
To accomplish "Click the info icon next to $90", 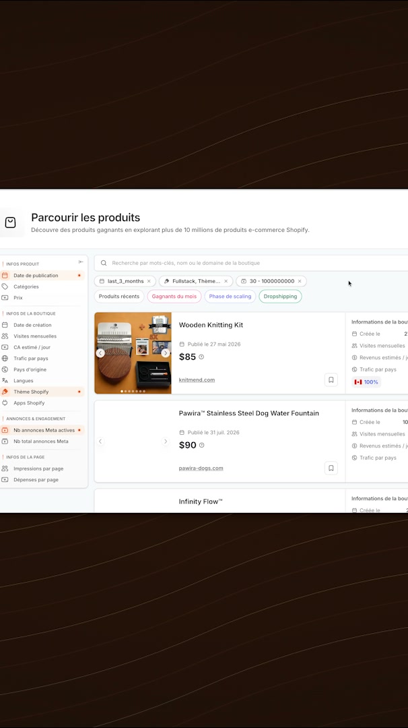I will [x=202, y=446].
